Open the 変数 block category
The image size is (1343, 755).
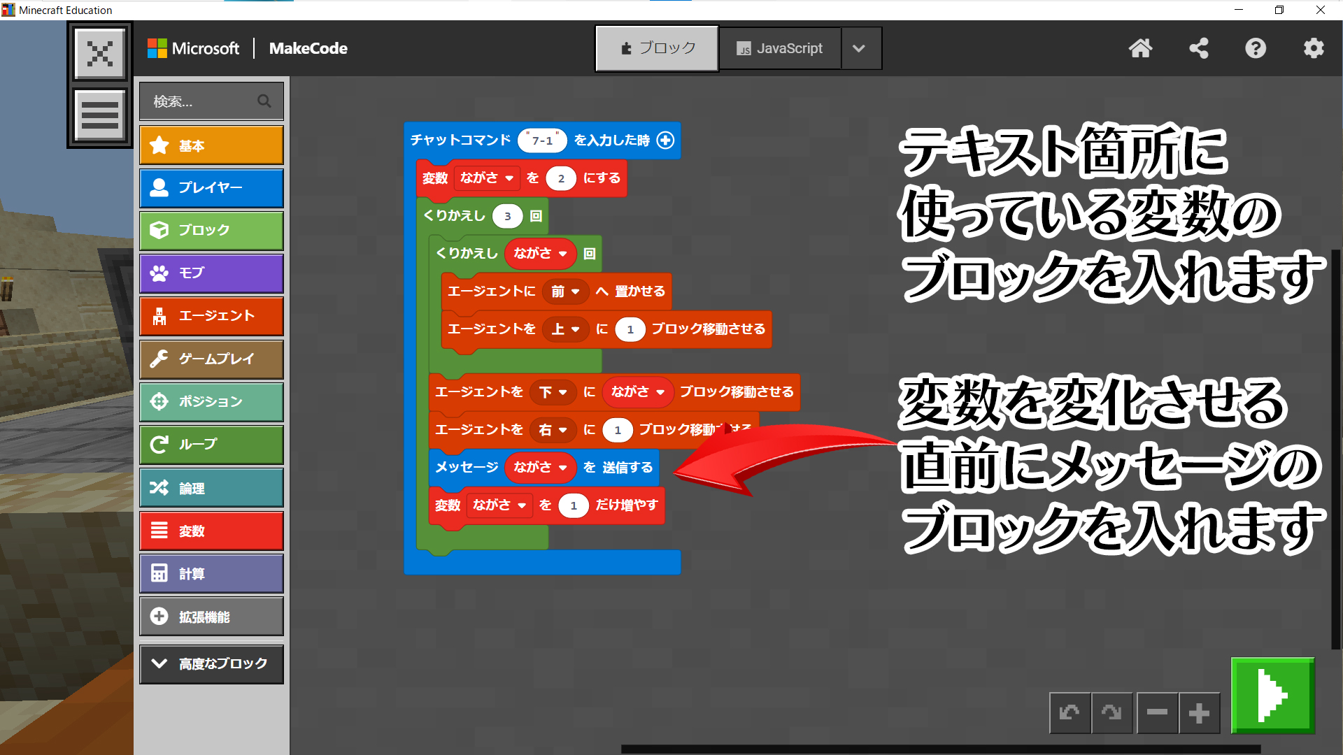(211, 531)
